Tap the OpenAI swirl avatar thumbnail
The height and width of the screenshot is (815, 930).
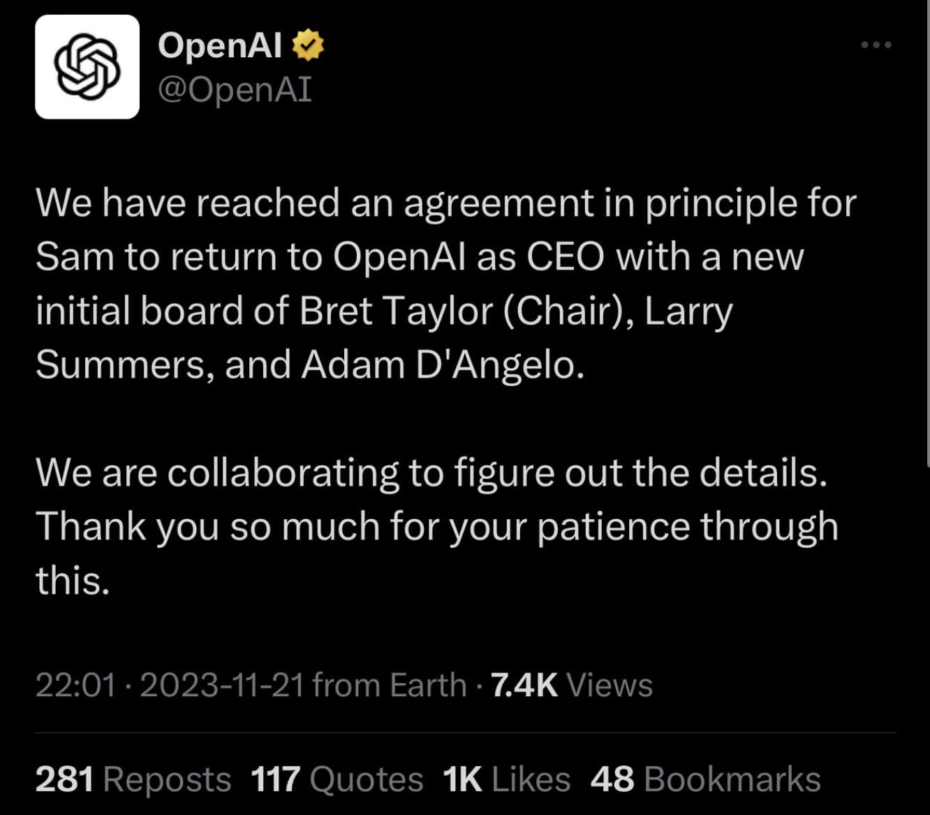pos(87,66)
